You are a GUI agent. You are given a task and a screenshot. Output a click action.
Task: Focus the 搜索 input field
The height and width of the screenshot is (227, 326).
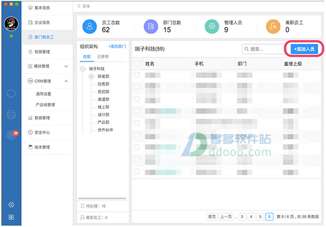coord(265,49)
